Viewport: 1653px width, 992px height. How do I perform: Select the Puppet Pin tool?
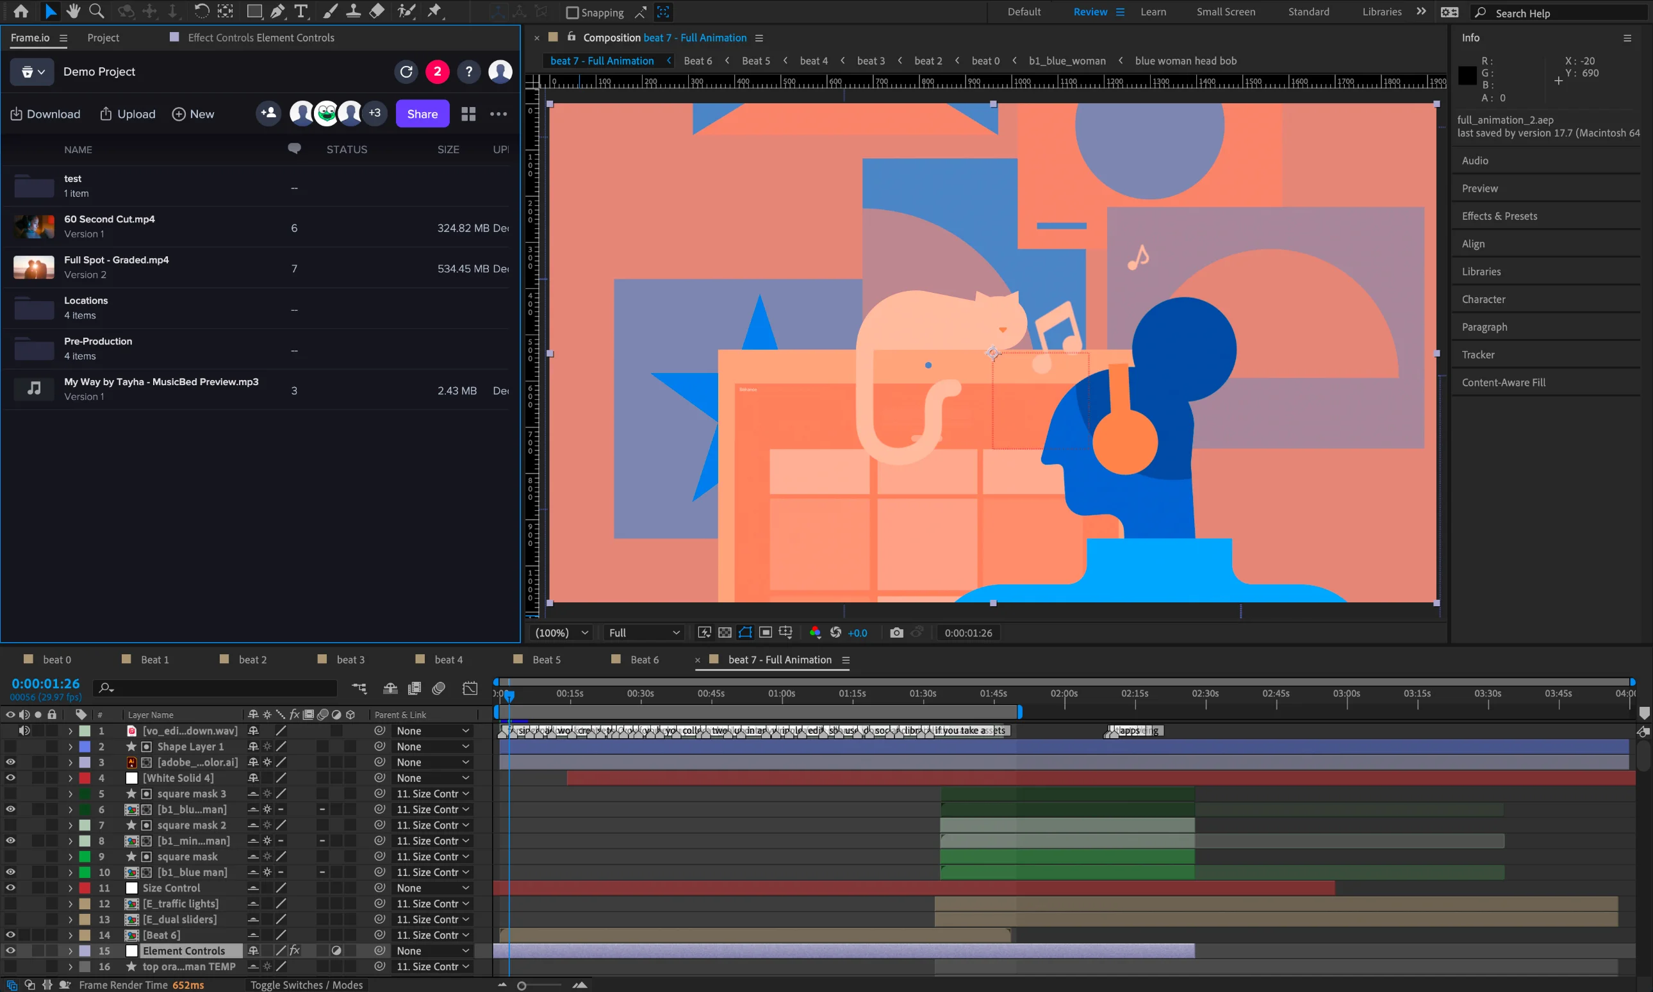coord(436,12)
